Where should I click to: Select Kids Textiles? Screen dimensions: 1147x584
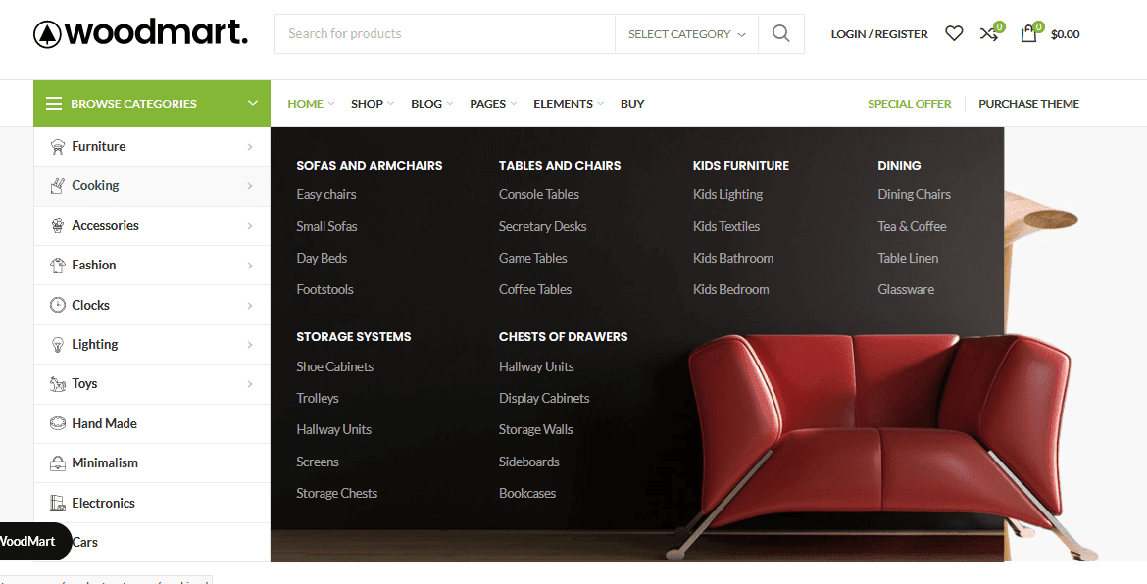pos(726,226)
